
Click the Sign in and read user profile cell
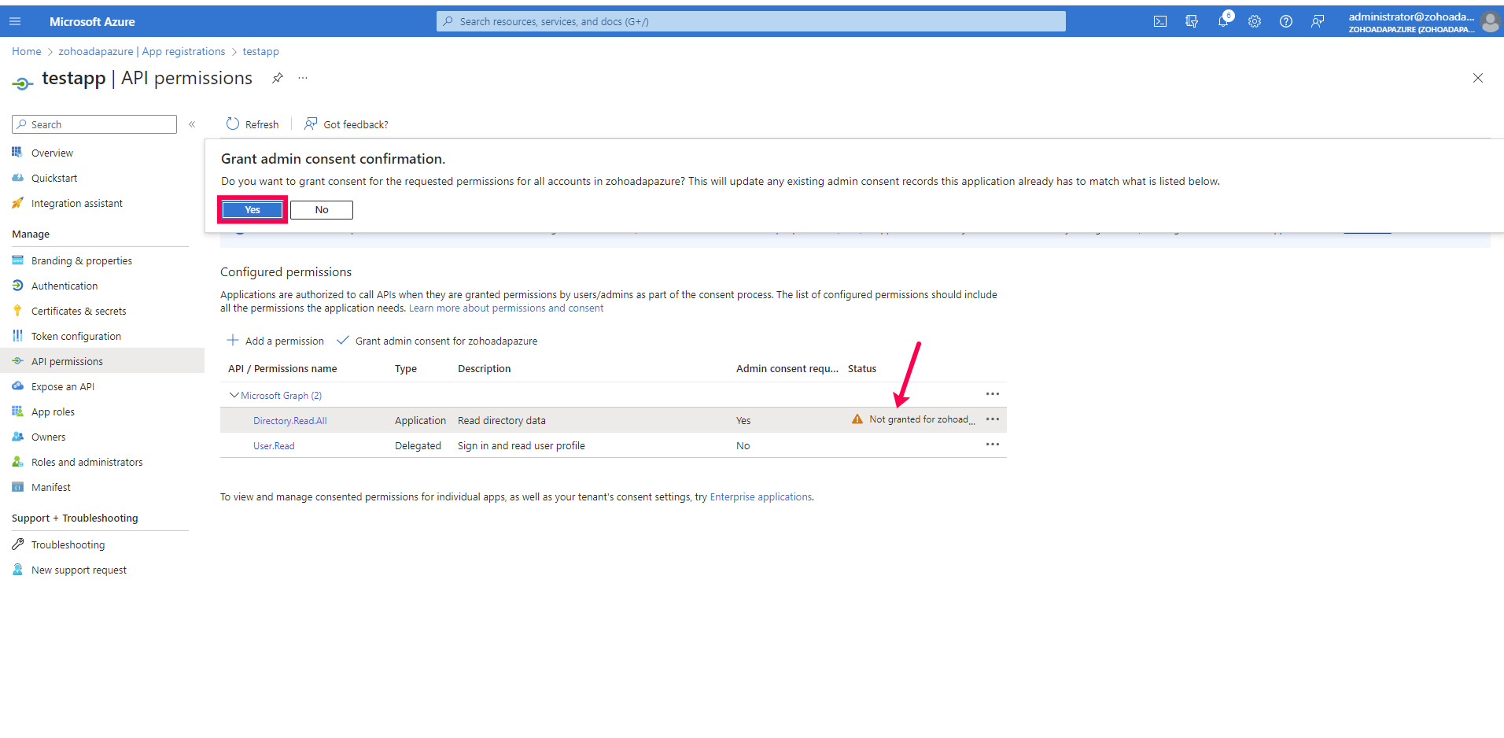(x=522, y=446)
